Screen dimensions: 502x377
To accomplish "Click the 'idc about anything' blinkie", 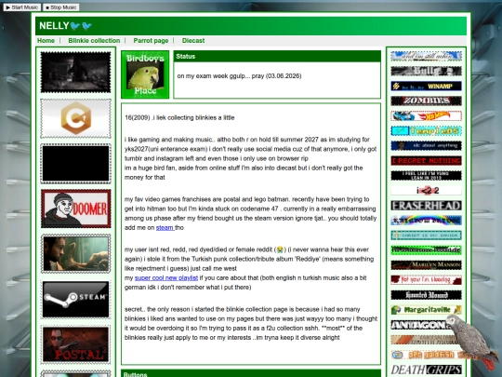I will 426,145.
